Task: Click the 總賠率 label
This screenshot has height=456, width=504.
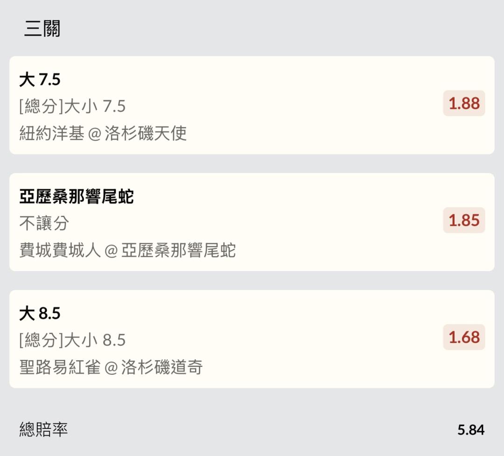Action: pos(43,429)
